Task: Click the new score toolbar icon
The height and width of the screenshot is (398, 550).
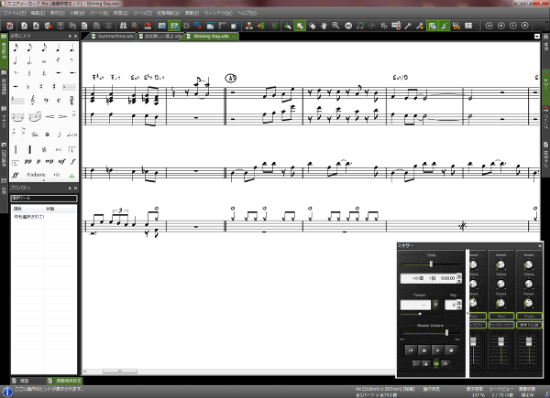Action: [24, 26]
